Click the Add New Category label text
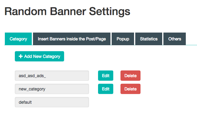197x123 pixels. pos(42,56)
